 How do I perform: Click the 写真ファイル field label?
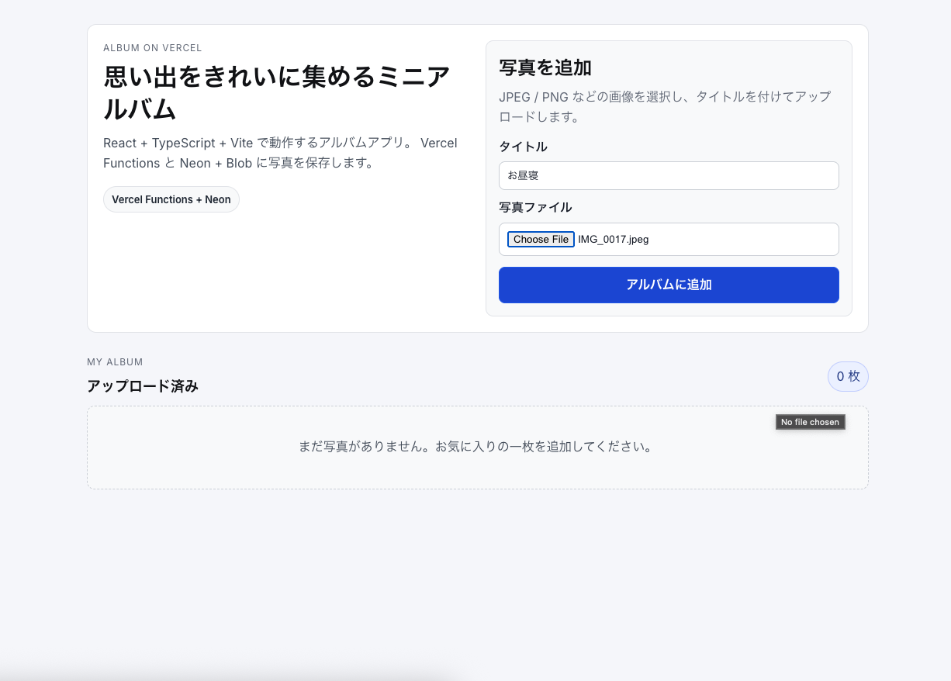point(535,207)
